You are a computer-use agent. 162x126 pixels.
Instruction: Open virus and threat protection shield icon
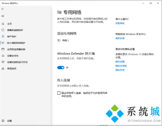(3, 30)
